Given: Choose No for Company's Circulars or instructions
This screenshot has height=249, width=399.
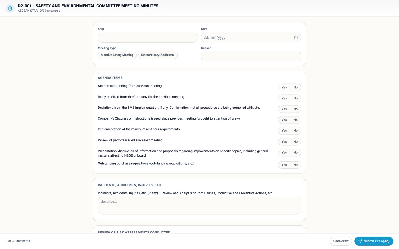Looking at the screenshot, I should (295, 120).
